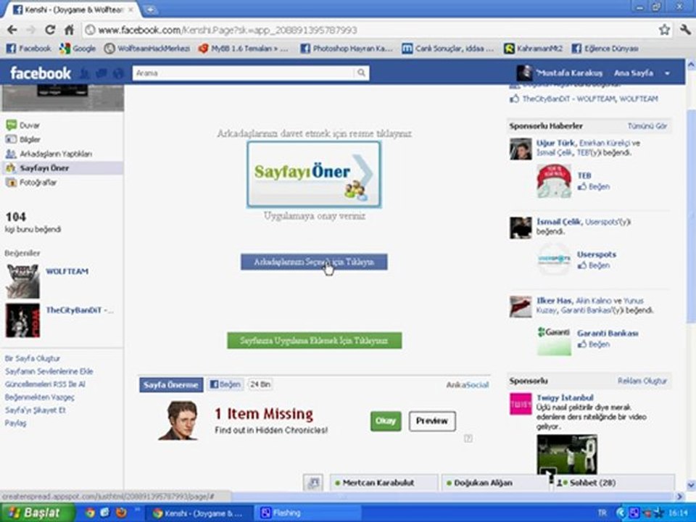This screenshot has width=696, height=522.
Task: Click the browser Forward arrow
Action: pos(30,30)
